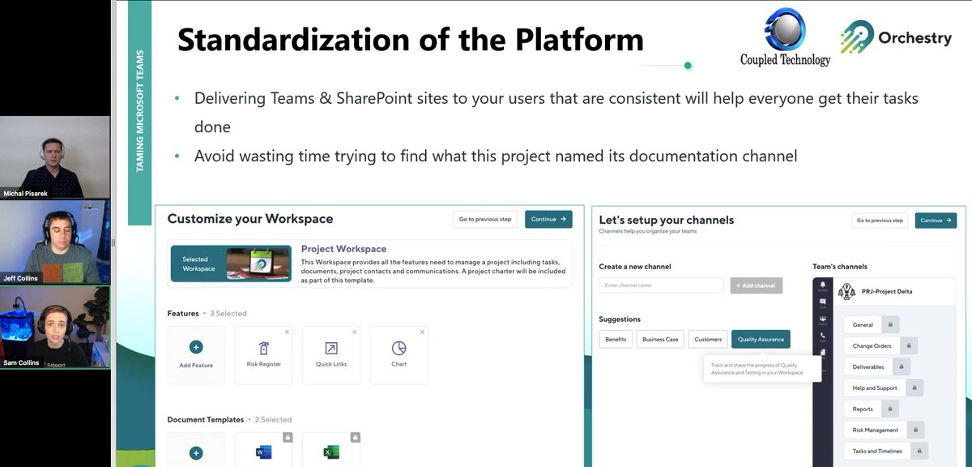Click the Standardization of the Platform title
This screenshot has width=972, height=467.
pyautogui.click(x=411, y=39)
